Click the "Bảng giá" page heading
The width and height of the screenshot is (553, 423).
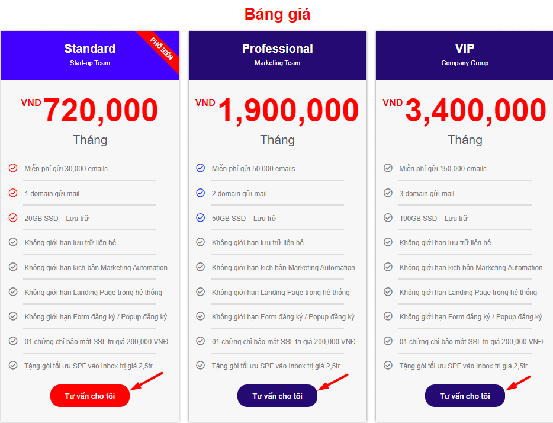coord(276,14)
